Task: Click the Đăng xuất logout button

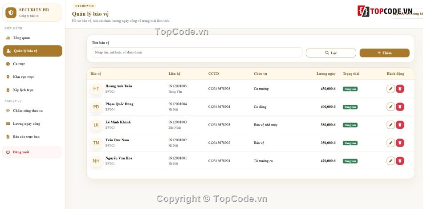Action: 32,152
